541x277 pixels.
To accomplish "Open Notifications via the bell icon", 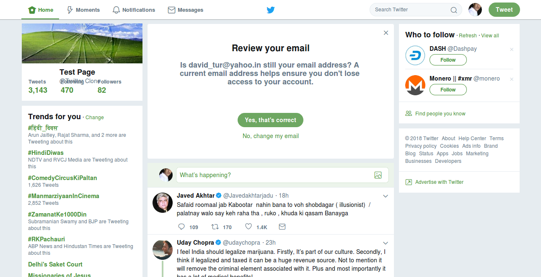I will tap(116, 9).
